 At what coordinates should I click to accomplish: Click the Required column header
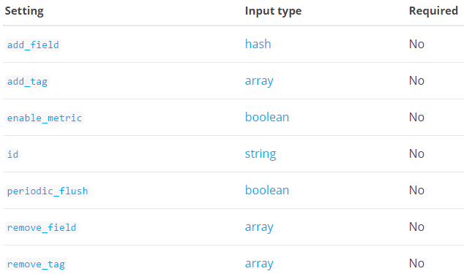pos(433,11)
